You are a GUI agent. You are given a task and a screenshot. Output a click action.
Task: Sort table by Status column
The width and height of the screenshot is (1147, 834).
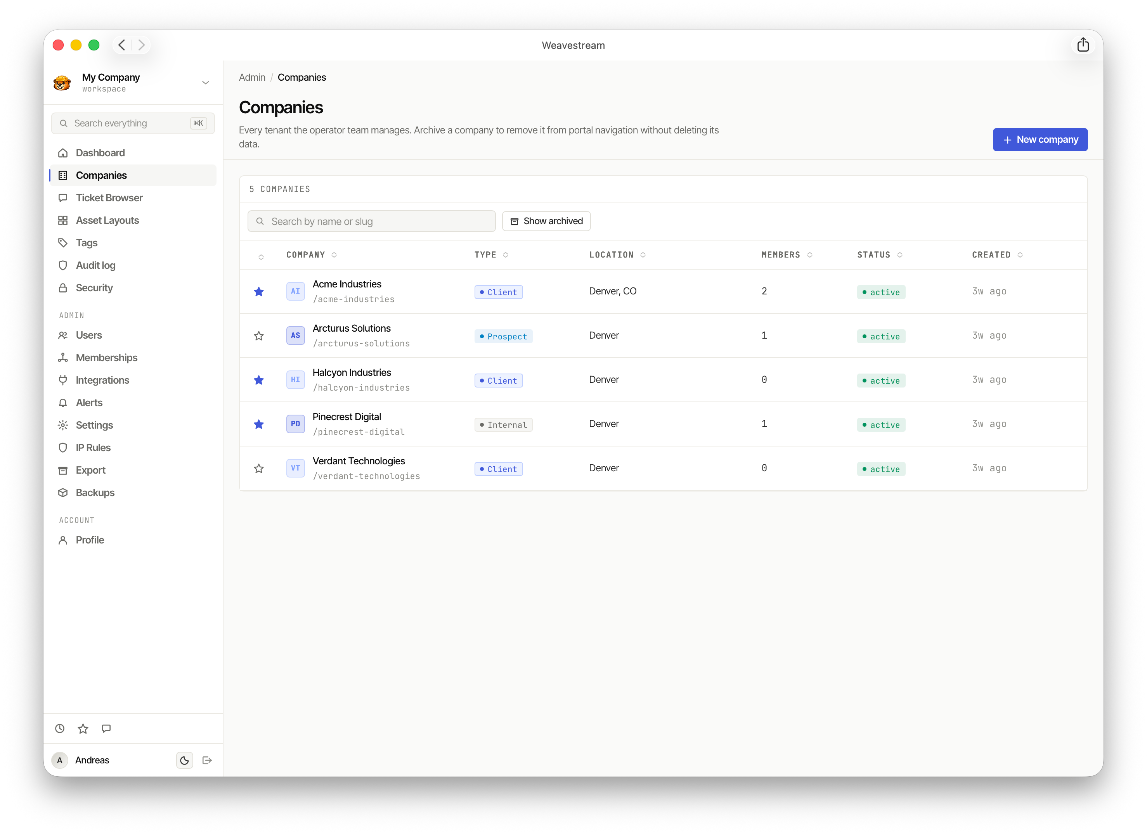(x=880, y=255)
